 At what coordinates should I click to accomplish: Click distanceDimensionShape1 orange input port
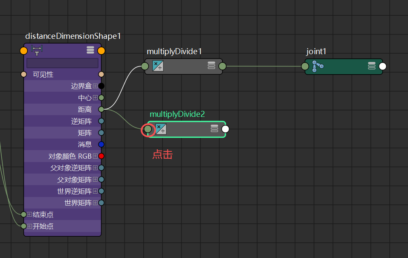(x=24, y=51)
